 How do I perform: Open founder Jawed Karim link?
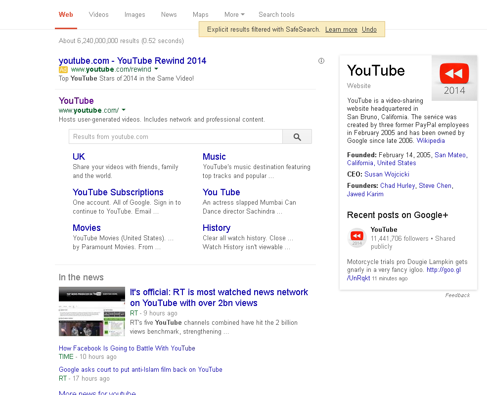(x=365, y=194)
